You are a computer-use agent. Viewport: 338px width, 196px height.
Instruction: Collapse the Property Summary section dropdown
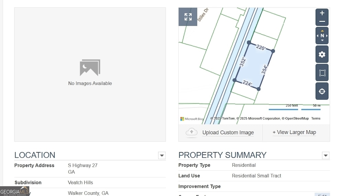coord(326,155)
